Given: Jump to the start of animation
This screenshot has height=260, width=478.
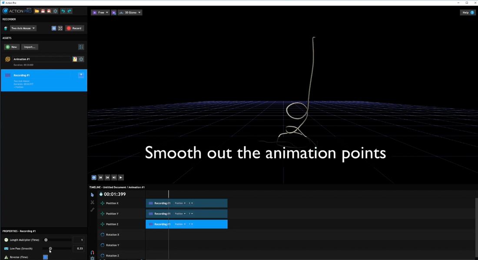Looking at the screenshot, I should (x=101, y=177).
